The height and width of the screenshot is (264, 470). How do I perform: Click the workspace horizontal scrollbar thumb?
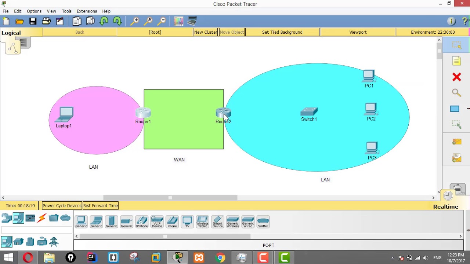click(170, 198)
